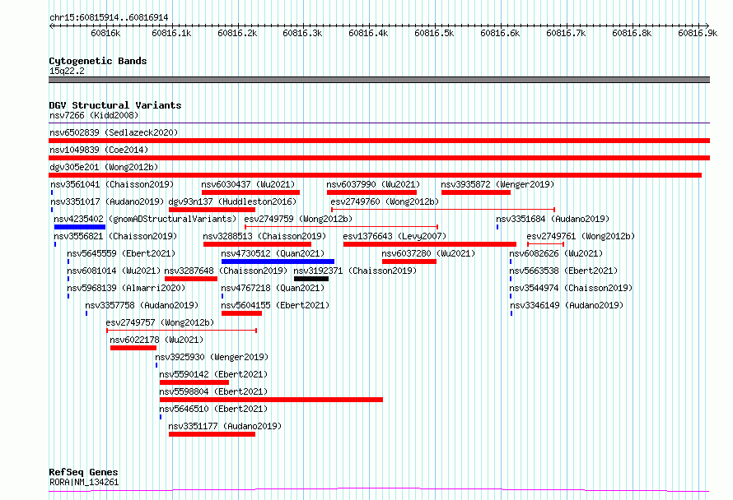Select nsv6037990 (Wu2021) variant label
Image resolution: width=733 pixels, height=500 pixels.
373,184
